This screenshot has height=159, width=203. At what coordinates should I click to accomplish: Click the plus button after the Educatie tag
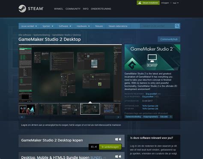(171, 117)
